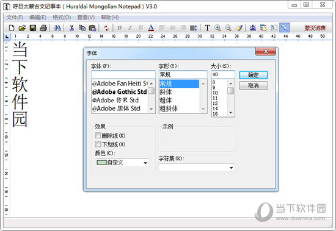336x231 pixels.
Task: Enable the 下划线 underline checkbox
Action: point(98,144)
